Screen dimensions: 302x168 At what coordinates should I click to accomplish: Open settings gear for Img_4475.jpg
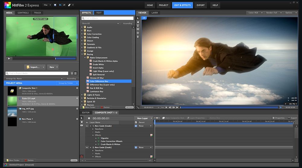77,109
